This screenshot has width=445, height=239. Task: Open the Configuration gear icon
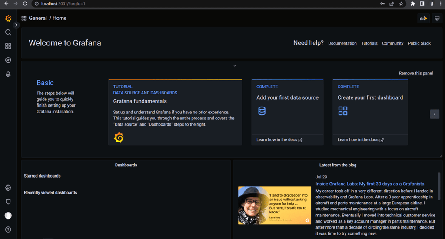pos(8,187)
